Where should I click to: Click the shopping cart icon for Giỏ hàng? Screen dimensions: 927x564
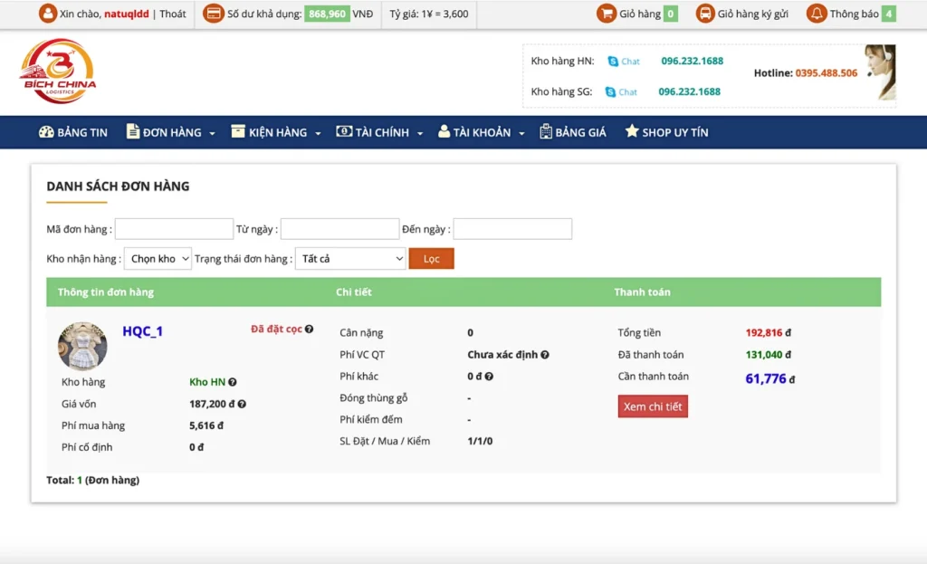point(606,14)
